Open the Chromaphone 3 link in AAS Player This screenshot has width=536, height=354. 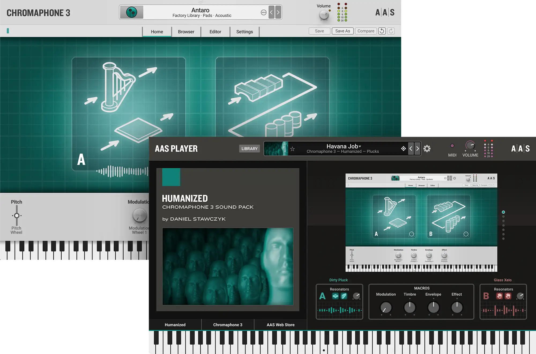[228, 325]
